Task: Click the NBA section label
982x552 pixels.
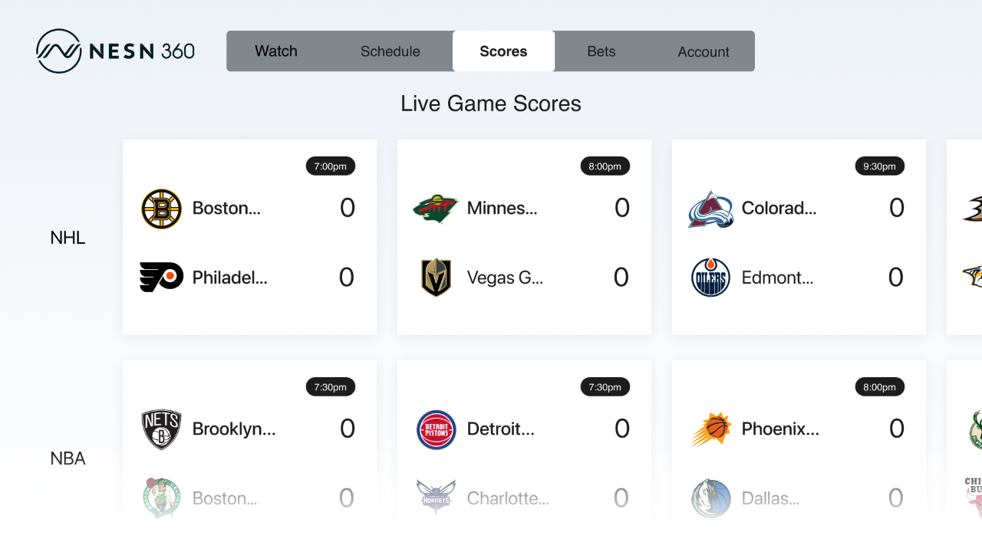Action: (68, 458)
